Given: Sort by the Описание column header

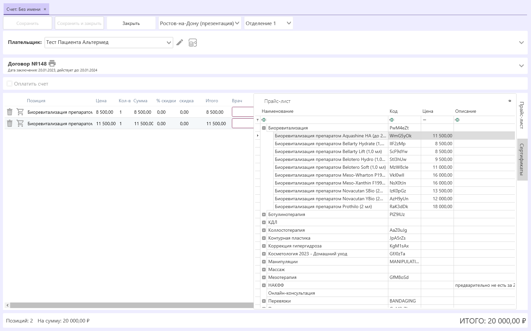Looking at the screenshot, I should click(465, 111).
